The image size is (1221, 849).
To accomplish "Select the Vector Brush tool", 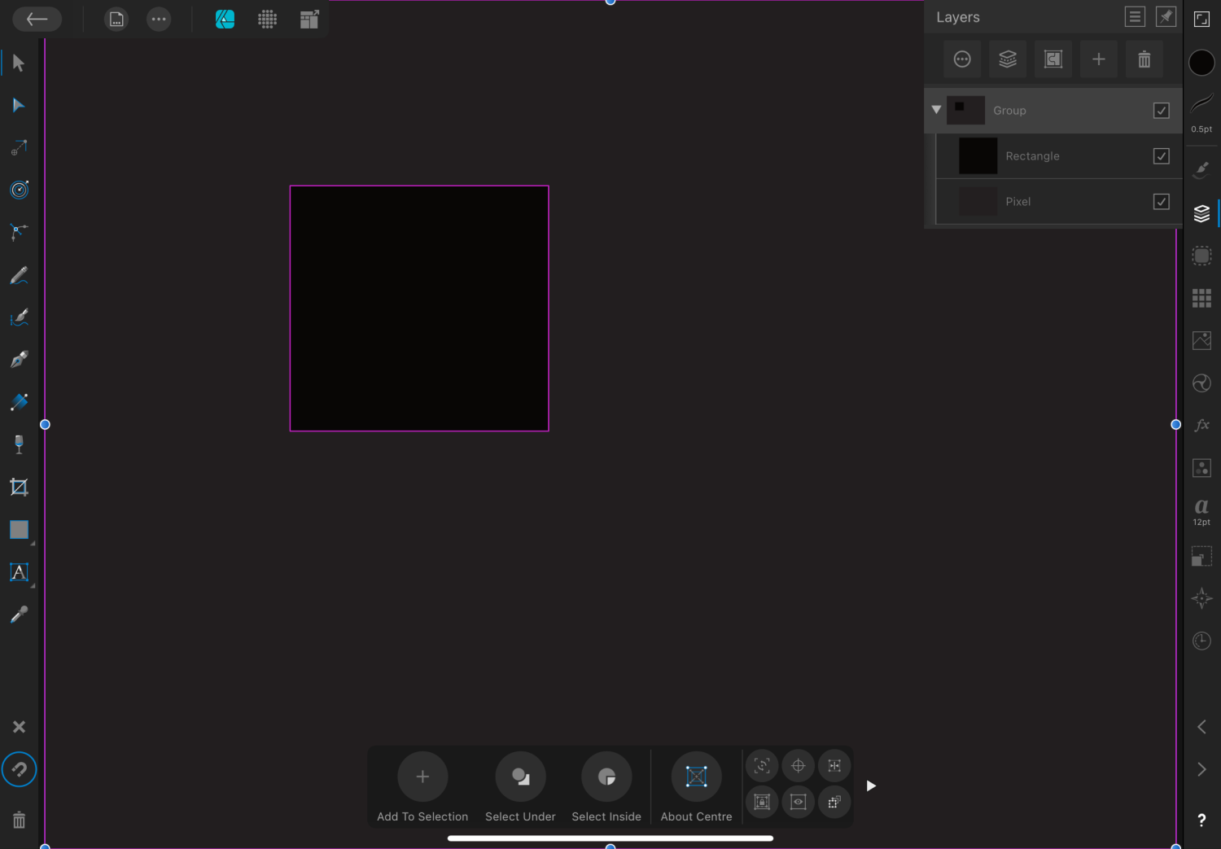I will (19, 317).
